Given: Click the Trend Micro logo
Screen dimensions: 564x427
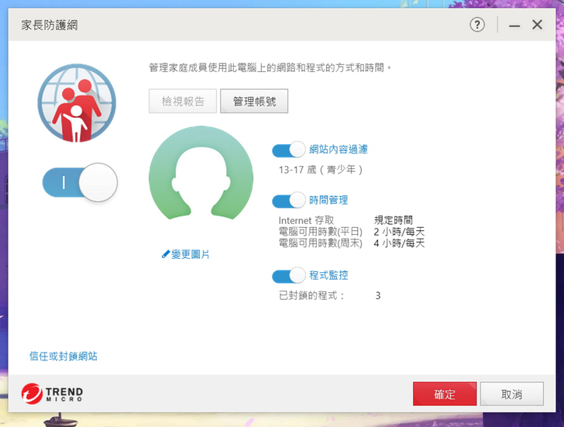Looking at the screenshot, I should [52, 394].
